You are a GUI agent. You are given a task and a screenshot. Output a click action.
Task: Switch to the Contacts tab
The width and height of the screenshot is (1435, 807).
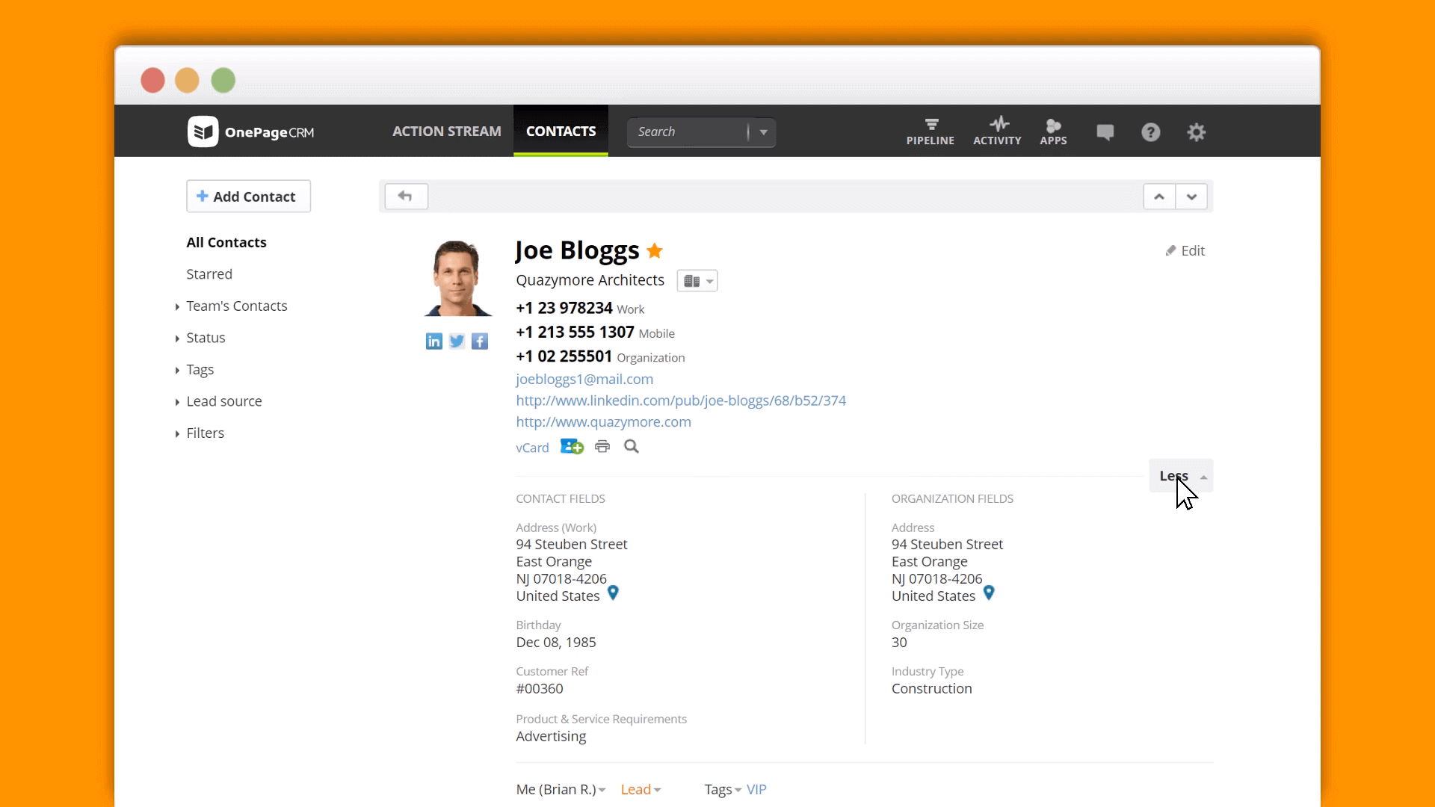(x=560, y=131)
